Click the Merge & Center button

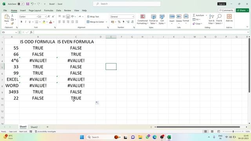96,22
